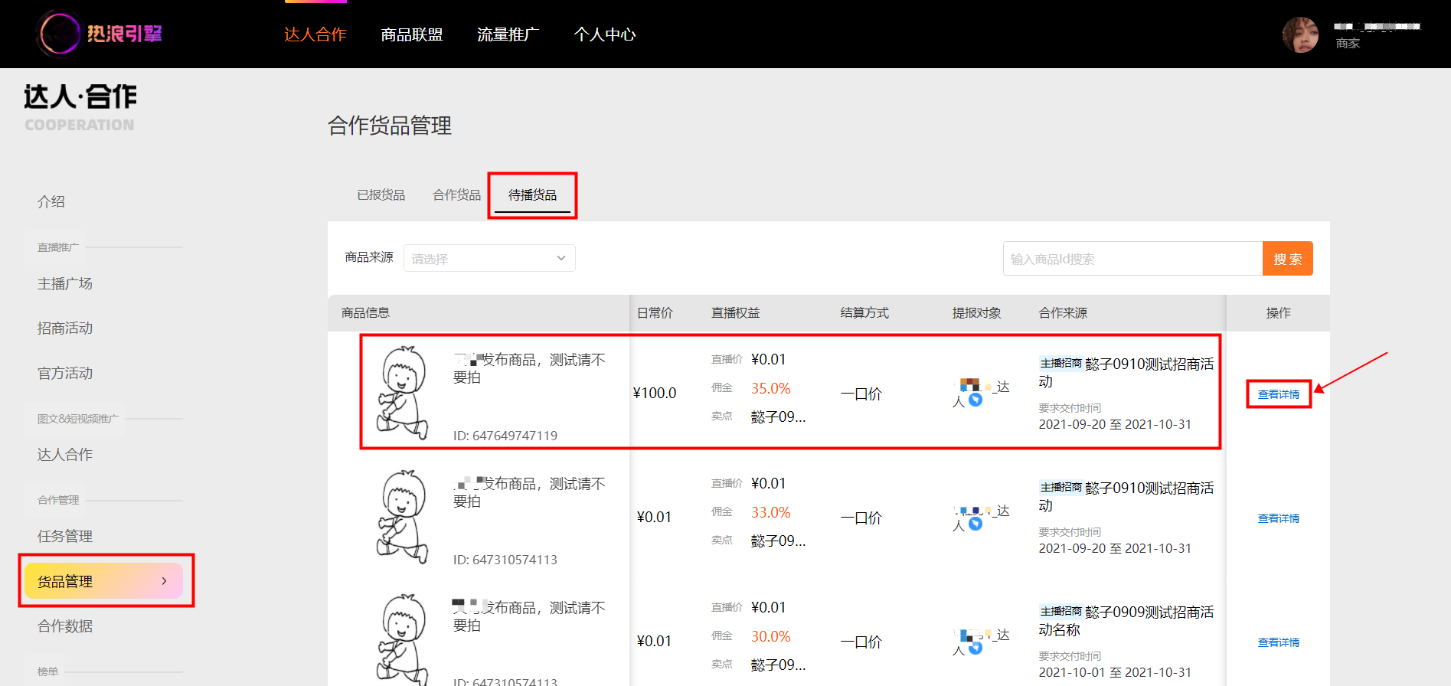
Task: Expand the 货品管理 chevron arrow
Action: [x=164, y=581]
